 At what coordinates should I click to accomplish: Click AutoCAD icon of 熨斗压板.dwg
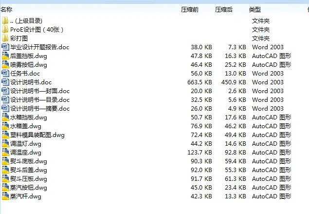pos(5,179)
